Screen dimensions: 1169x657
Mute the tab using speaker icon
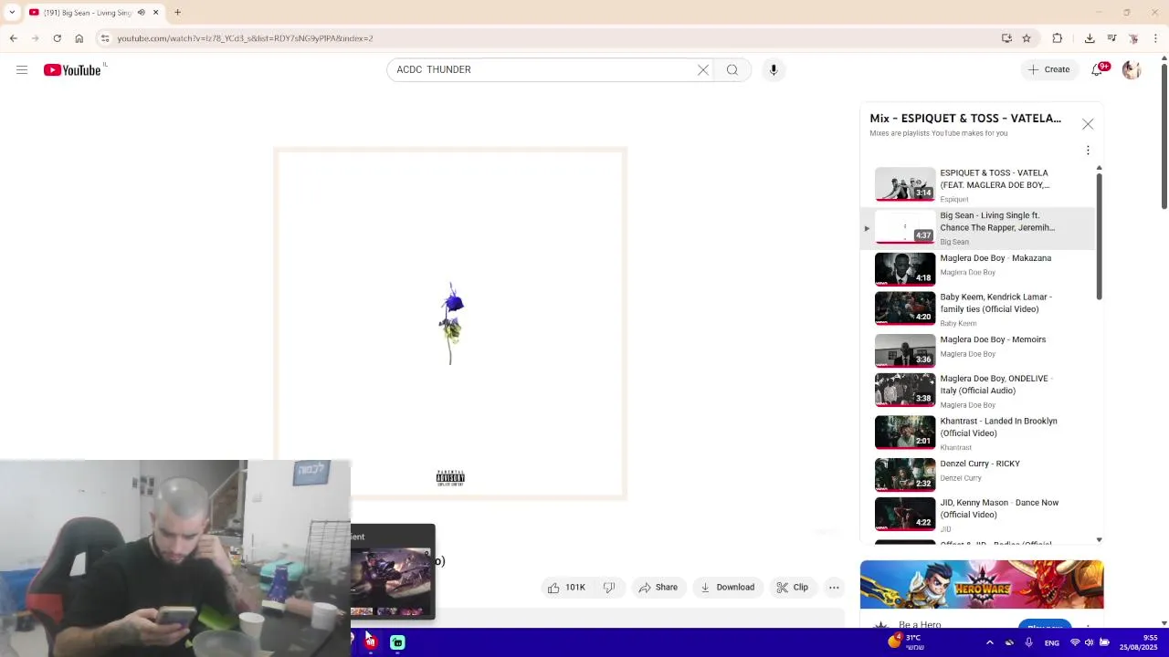pyautogui.click(x=141, y=13)
